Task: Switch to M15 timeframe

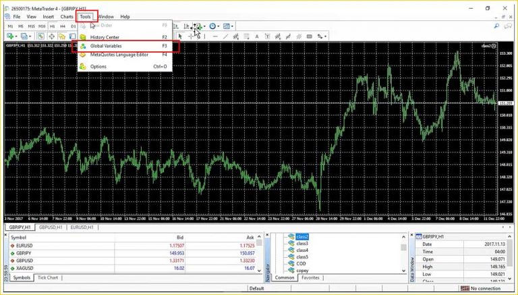Action: (31, 26)
